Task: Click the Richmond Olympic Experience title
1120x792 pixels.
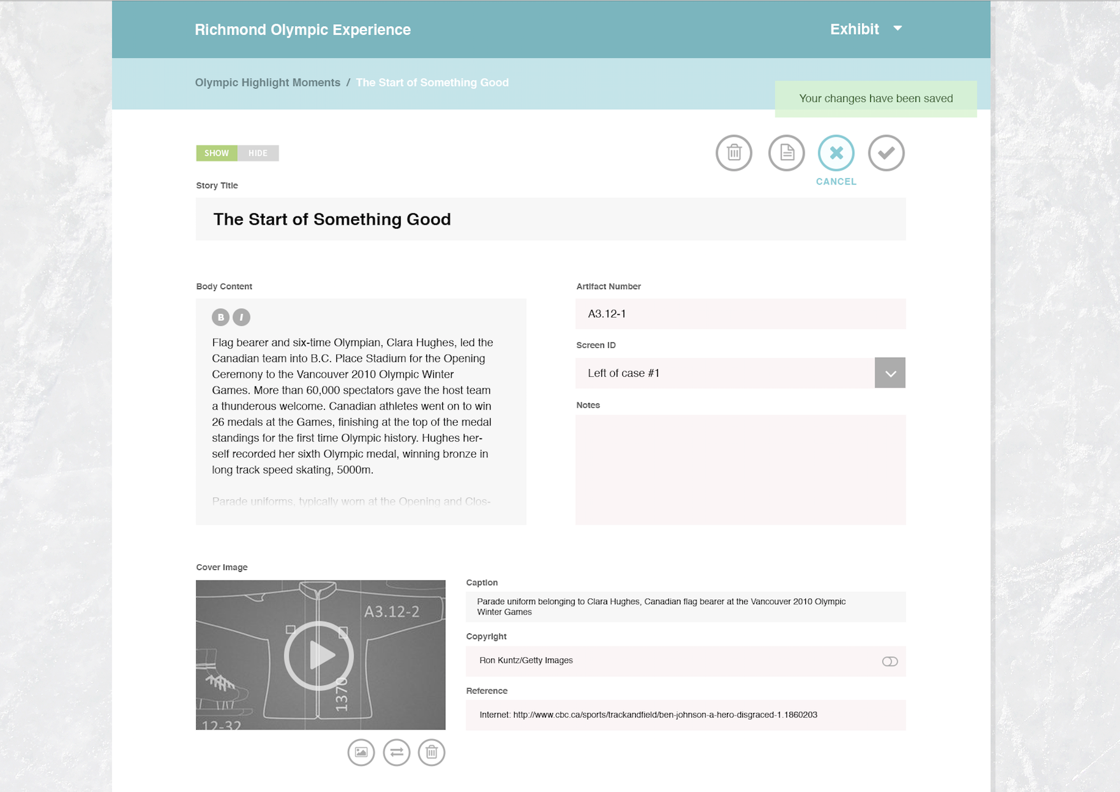Action: (x=303, y=30)
